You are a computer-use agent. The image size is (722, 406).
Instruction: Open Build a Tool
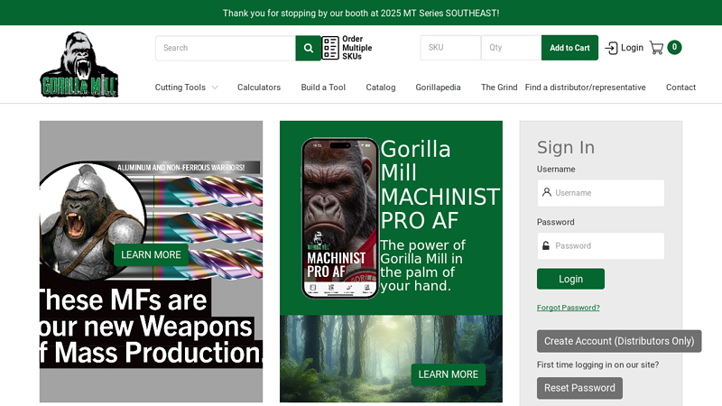[x=323, y=88]
